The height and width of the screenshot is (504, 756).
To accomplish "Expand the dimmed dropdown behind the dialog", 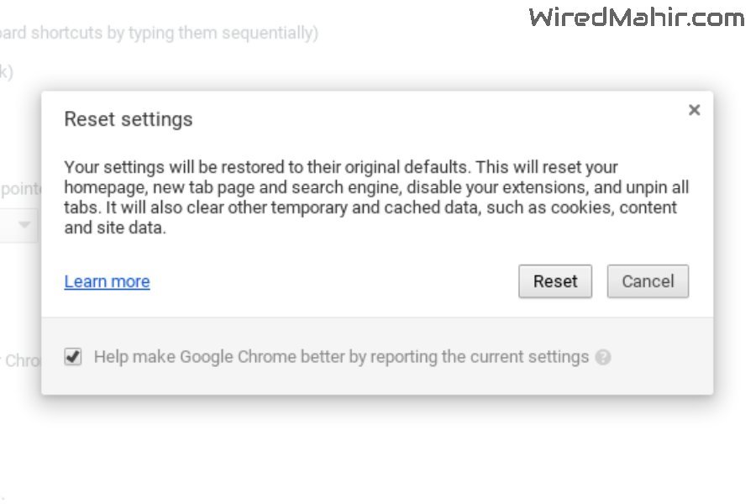I will (x=18, y=225).
